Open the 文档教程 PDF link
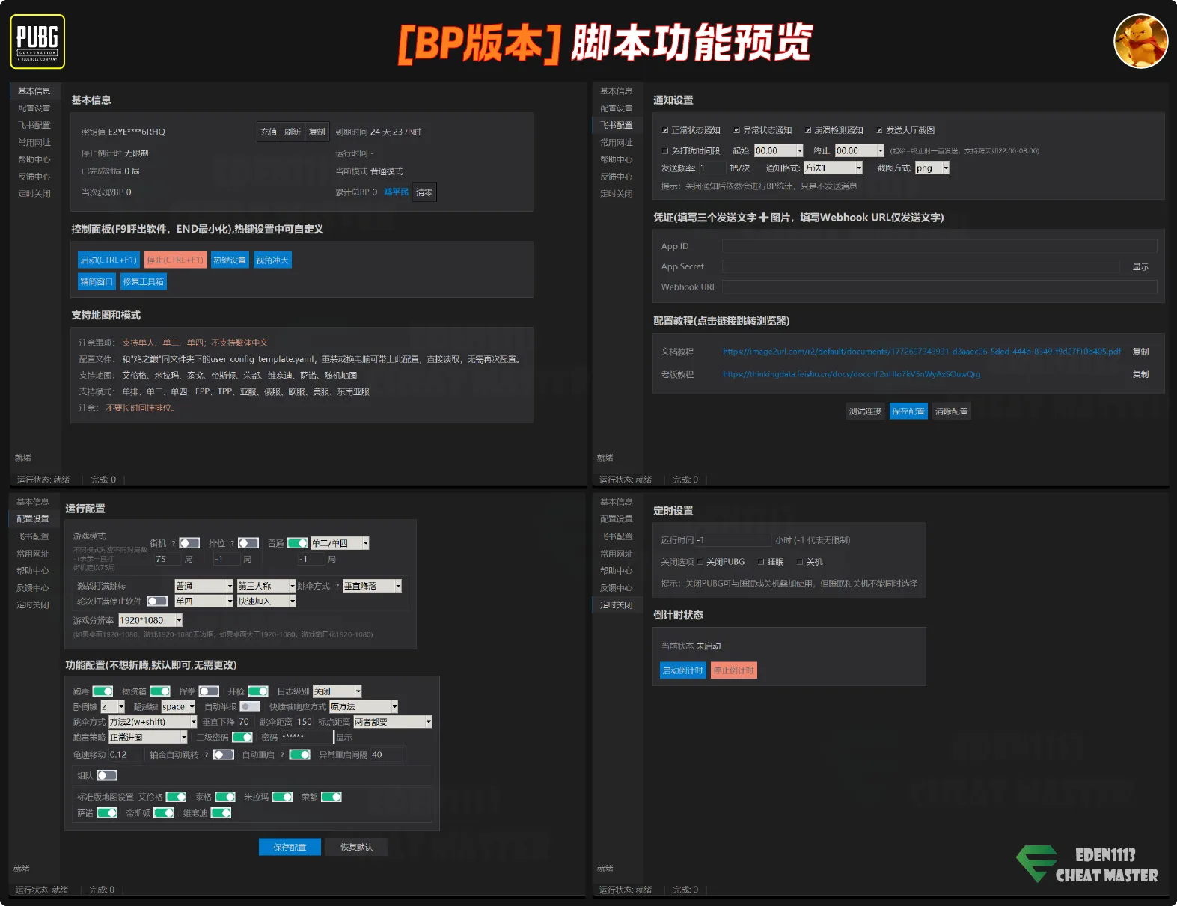The height and width of the screenshot is (906, 1177). coord(921,352)
